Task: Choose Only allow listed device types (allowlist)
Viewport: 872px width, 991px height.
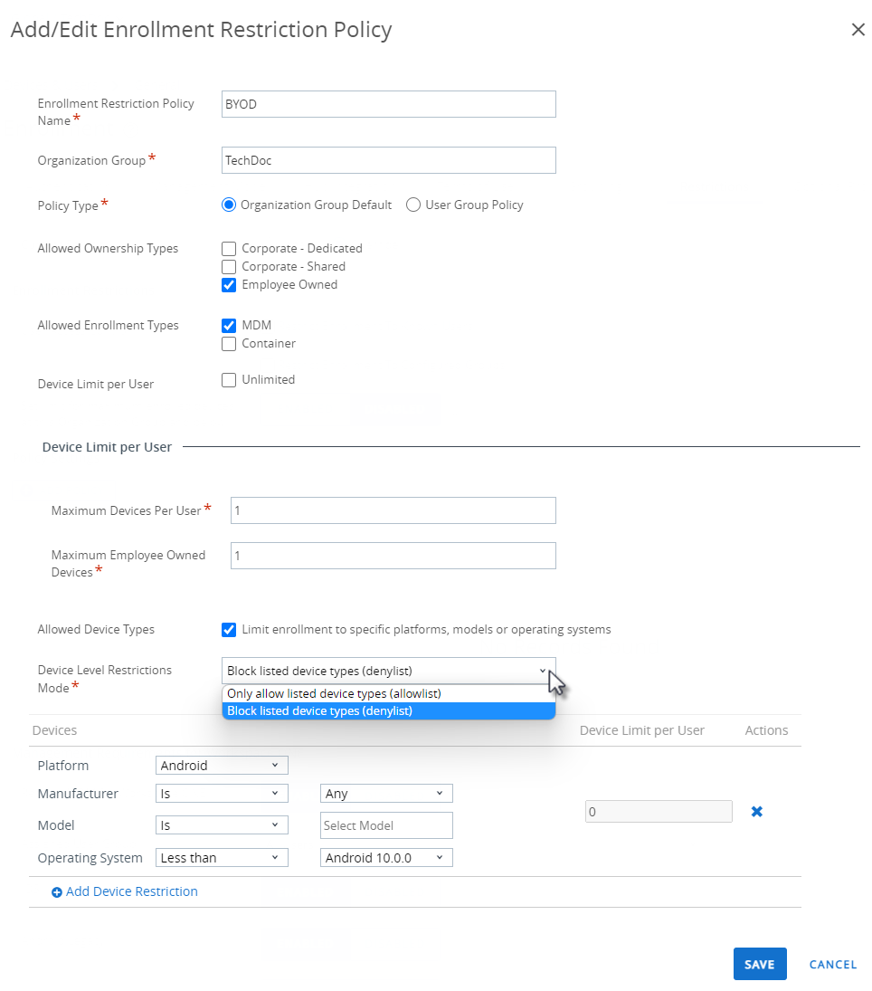Action: coord(389,693)
